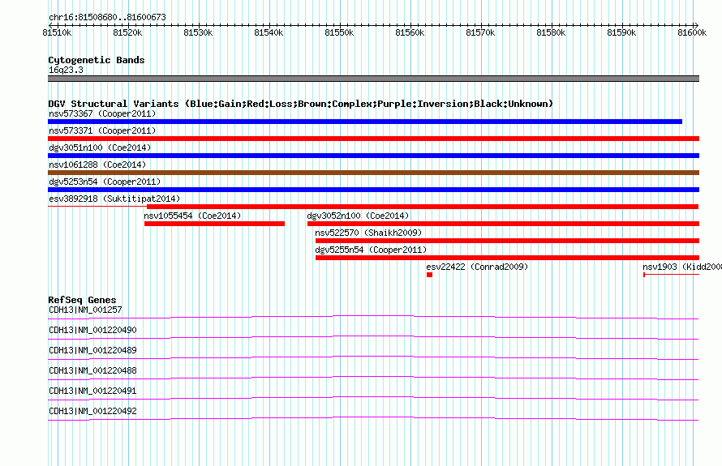Select the CDH13|NM_001220488 transcript label

[92, 371]
